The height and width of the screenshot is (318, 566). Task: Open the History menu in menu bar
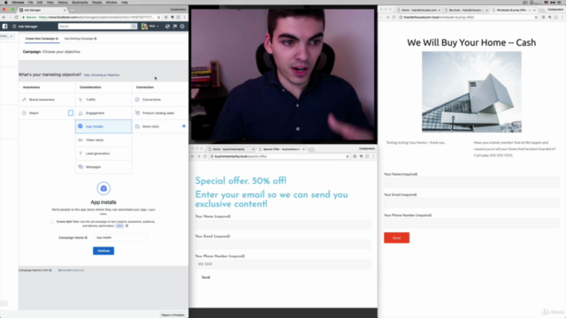(63, 2)
